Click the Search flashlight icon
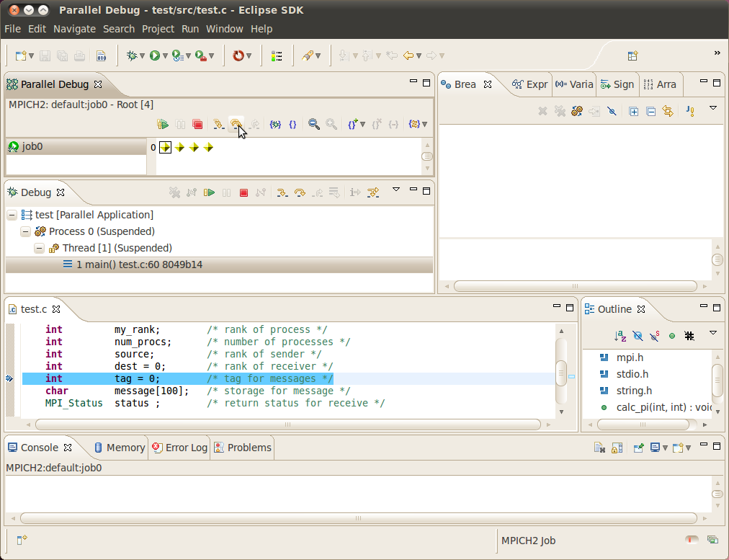Image resolution: width=729 pixels, height=560 pixels. point(308,55)
